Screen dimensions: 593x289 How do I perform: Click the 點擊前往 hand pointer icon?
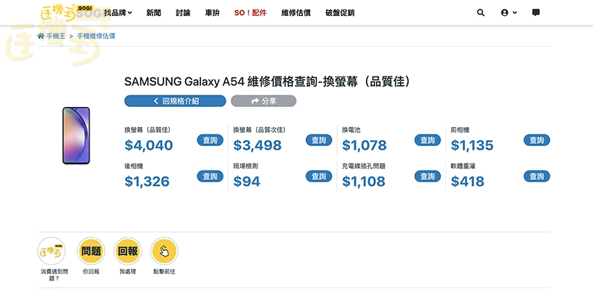[x=164, y=251]
